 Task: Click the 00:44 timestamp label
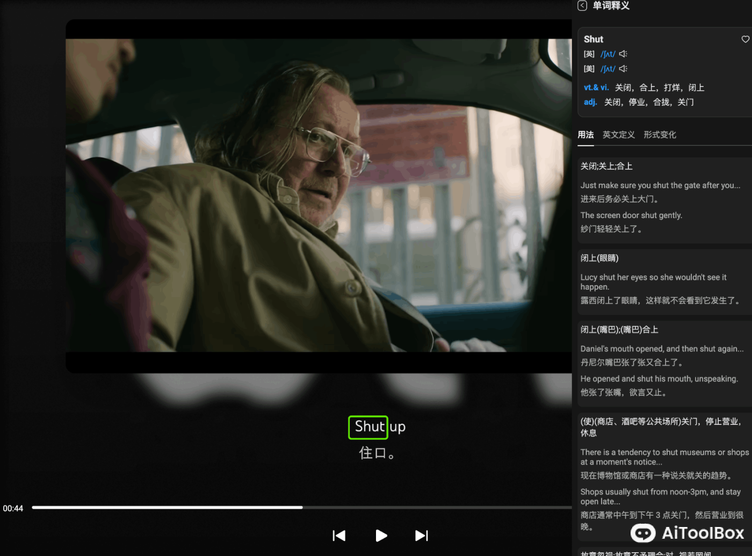13,508
